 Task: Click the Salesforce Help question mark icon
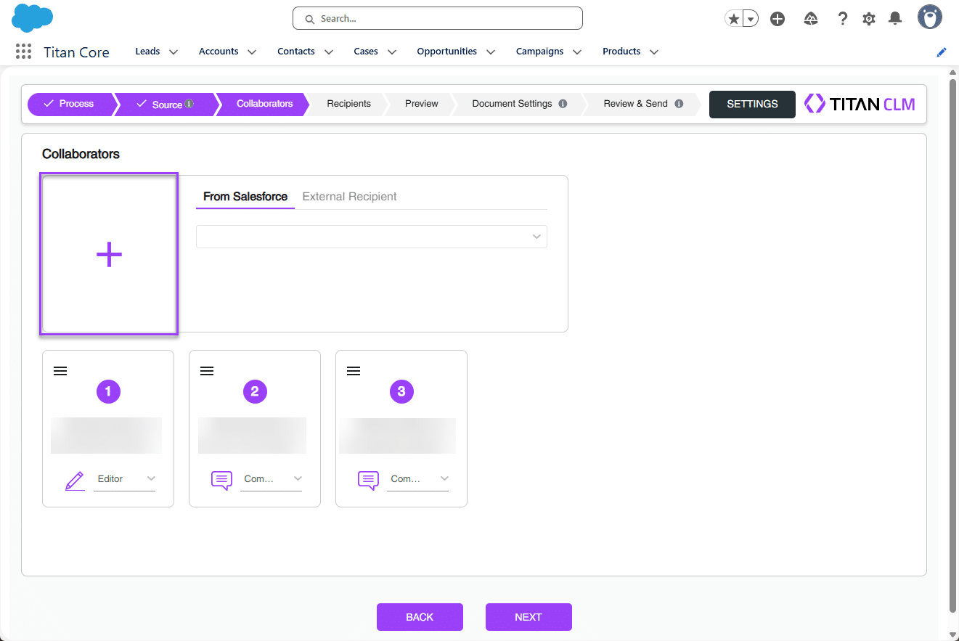coord(842,19)
